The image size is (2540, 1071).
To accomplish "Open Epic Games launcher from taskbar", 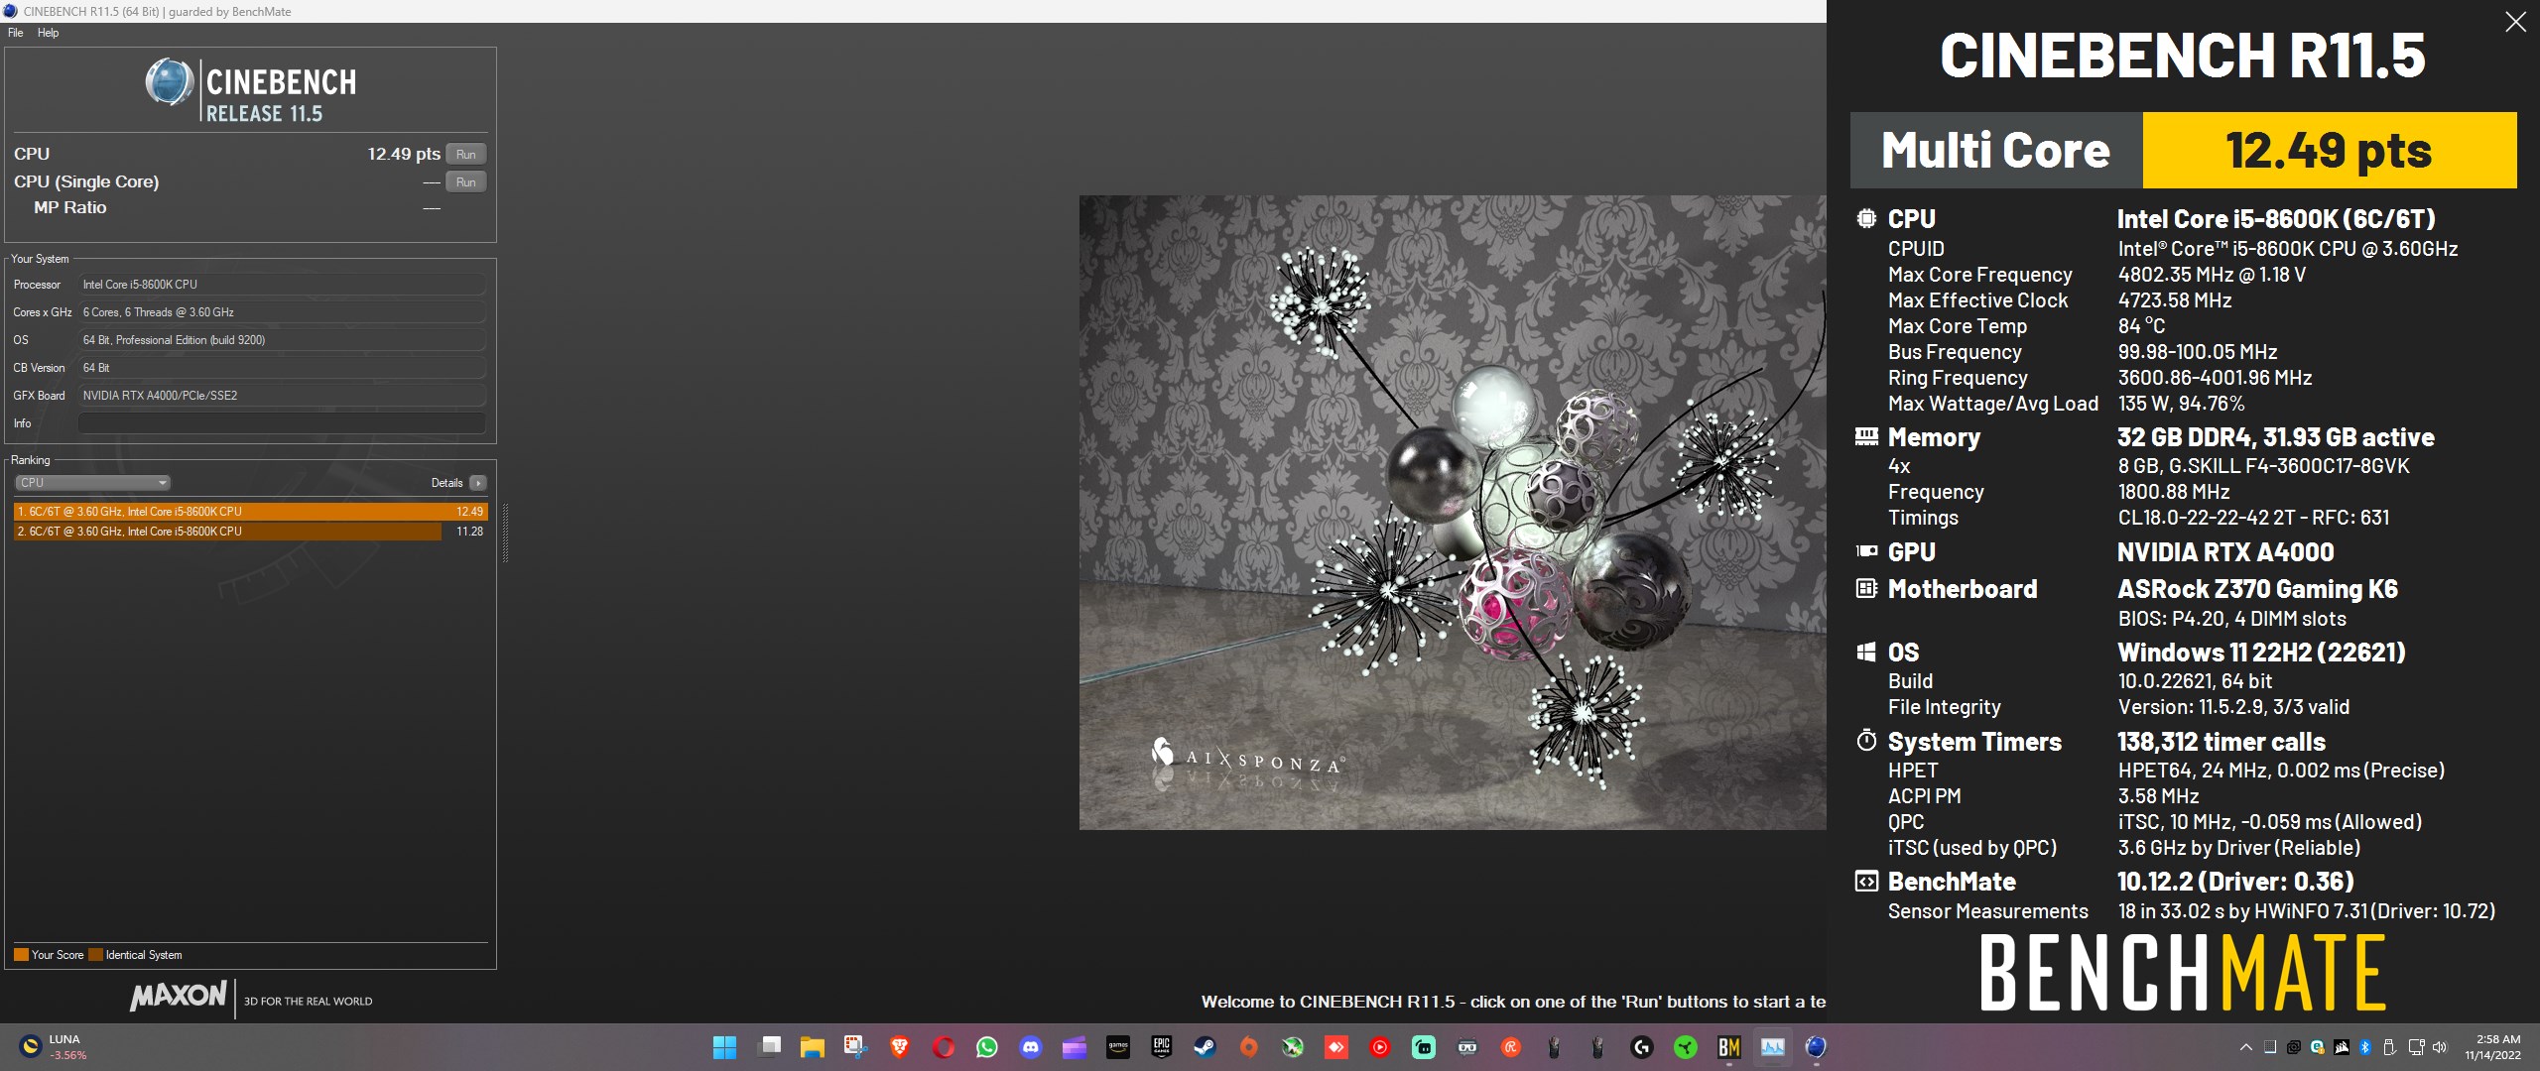I will (1162, 1047).
